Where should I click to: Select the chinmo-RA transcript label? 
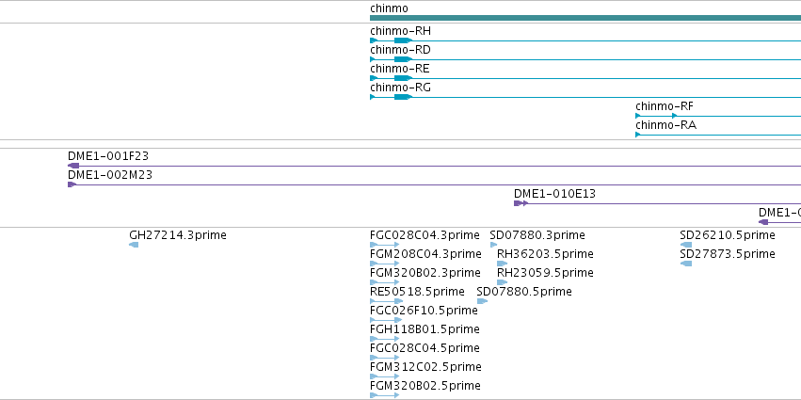tap(665, 125)
